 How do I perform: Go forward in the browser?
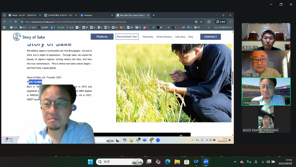click(x=10, y=22)
